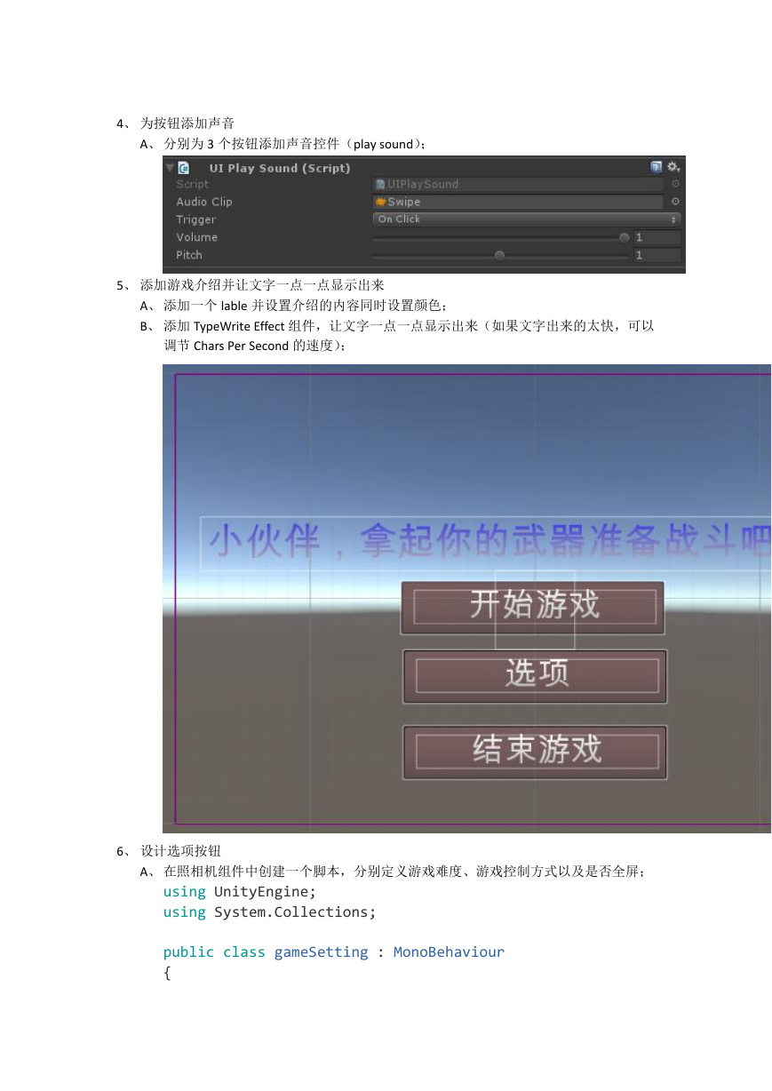Click the heading 为按钮添加声音
Image resolution: width=772 pixels, height=1091 pixels.
point(187,123)
